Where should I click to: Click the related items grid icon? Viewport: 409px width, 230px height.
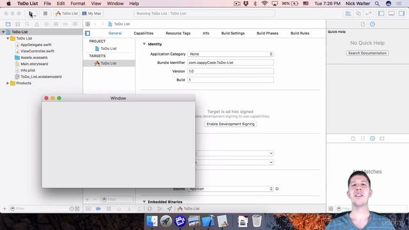[x=88, y=24]
